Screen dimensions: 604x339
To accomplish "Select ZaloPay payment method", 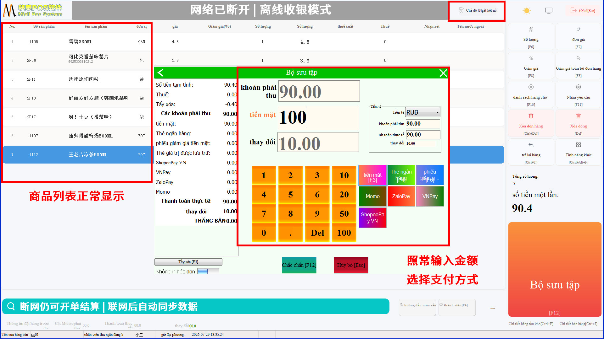I will [401, 196].
